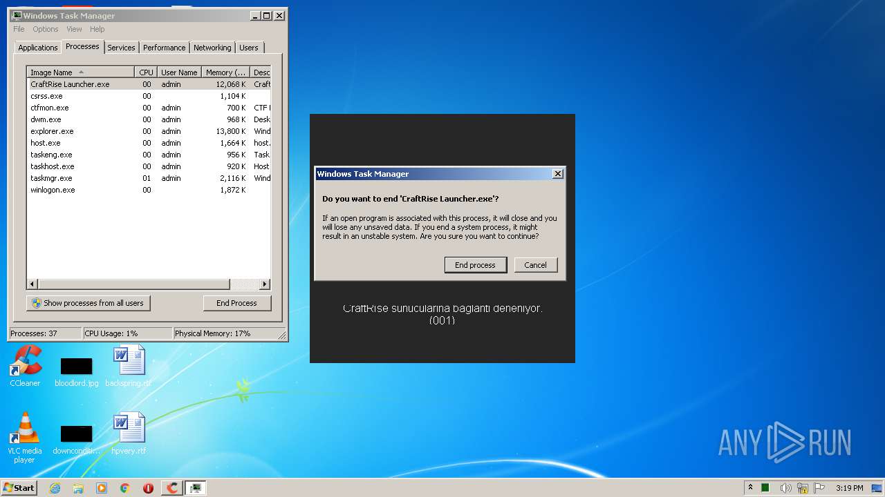Select the ctfmon.exe process row
The height and width of the screenshot is (497, 885).
[149, 108]
